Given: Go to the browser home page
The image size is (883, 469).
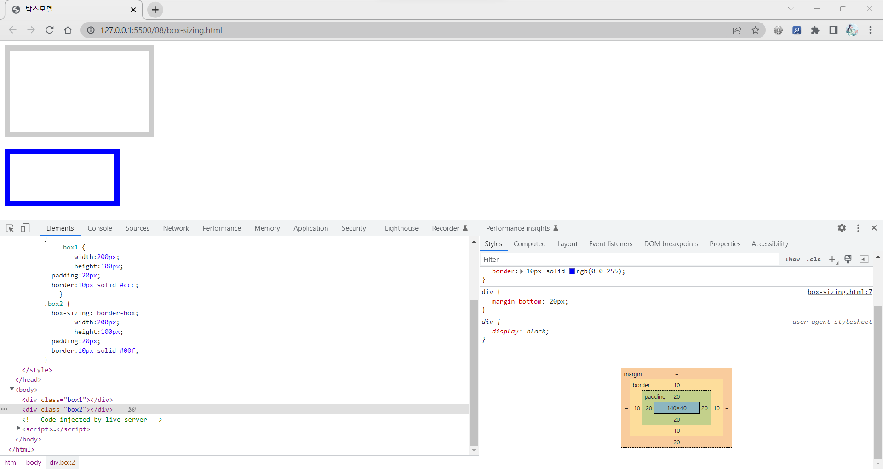Looking at the screenshot, I should [68, 30].
